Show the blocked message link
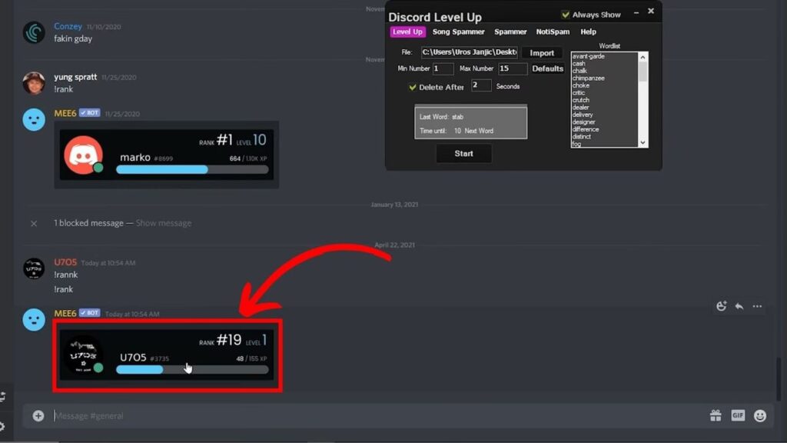This screenshot has height=443, width=787. click(x=164, y=223)
